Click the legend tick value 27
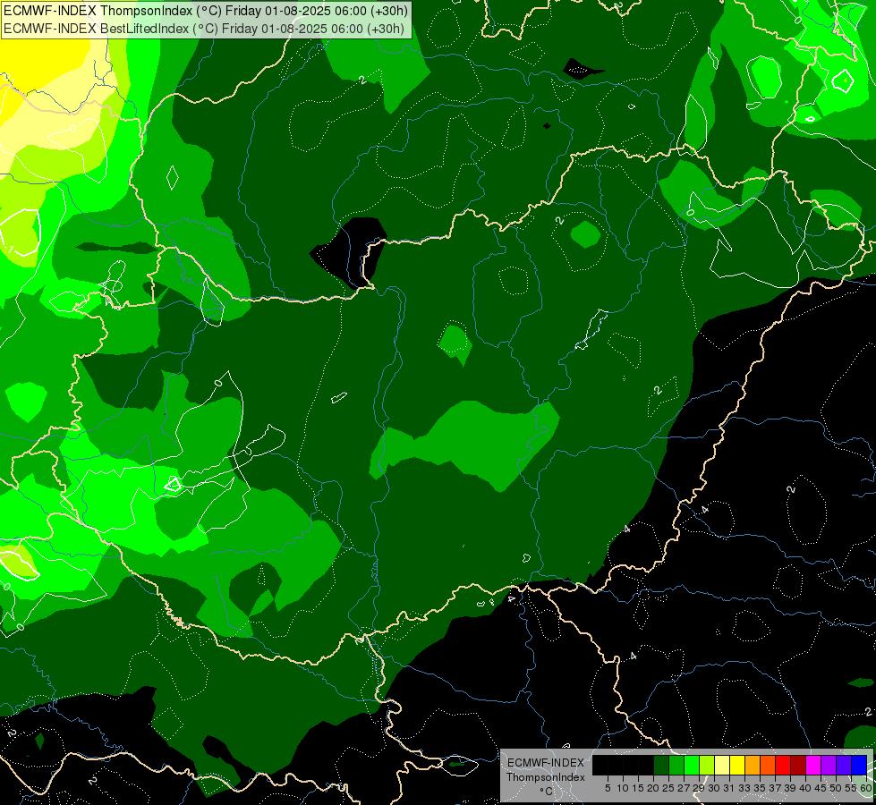This screenshot has height=805, width=876. point(684,788)
